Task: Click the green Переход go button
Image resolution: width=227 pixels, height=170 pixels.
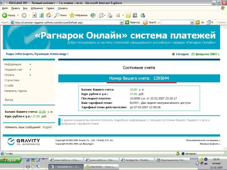Action: [132, 22]
